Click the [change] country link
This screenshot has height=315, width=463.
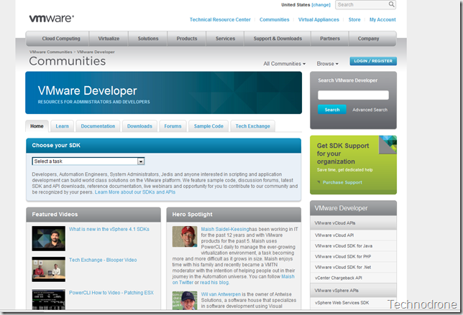click(x=321, y=5)
